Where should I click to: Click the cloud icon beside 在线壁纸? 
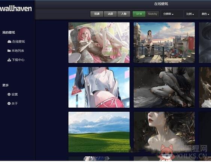pos(9,41)
